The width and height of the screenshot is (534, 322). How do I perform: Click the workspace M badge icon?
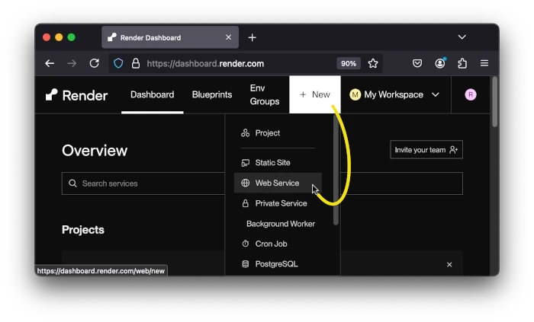pyautogui.click(x=355, y=94)
